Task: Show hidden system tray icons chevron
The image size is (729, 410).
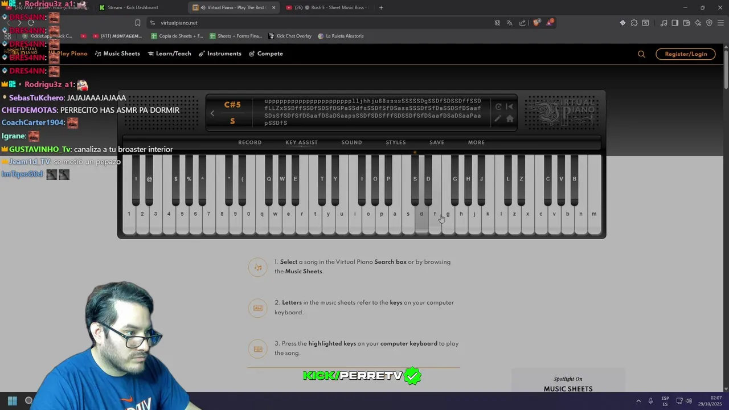Action: tap(638, 401)
